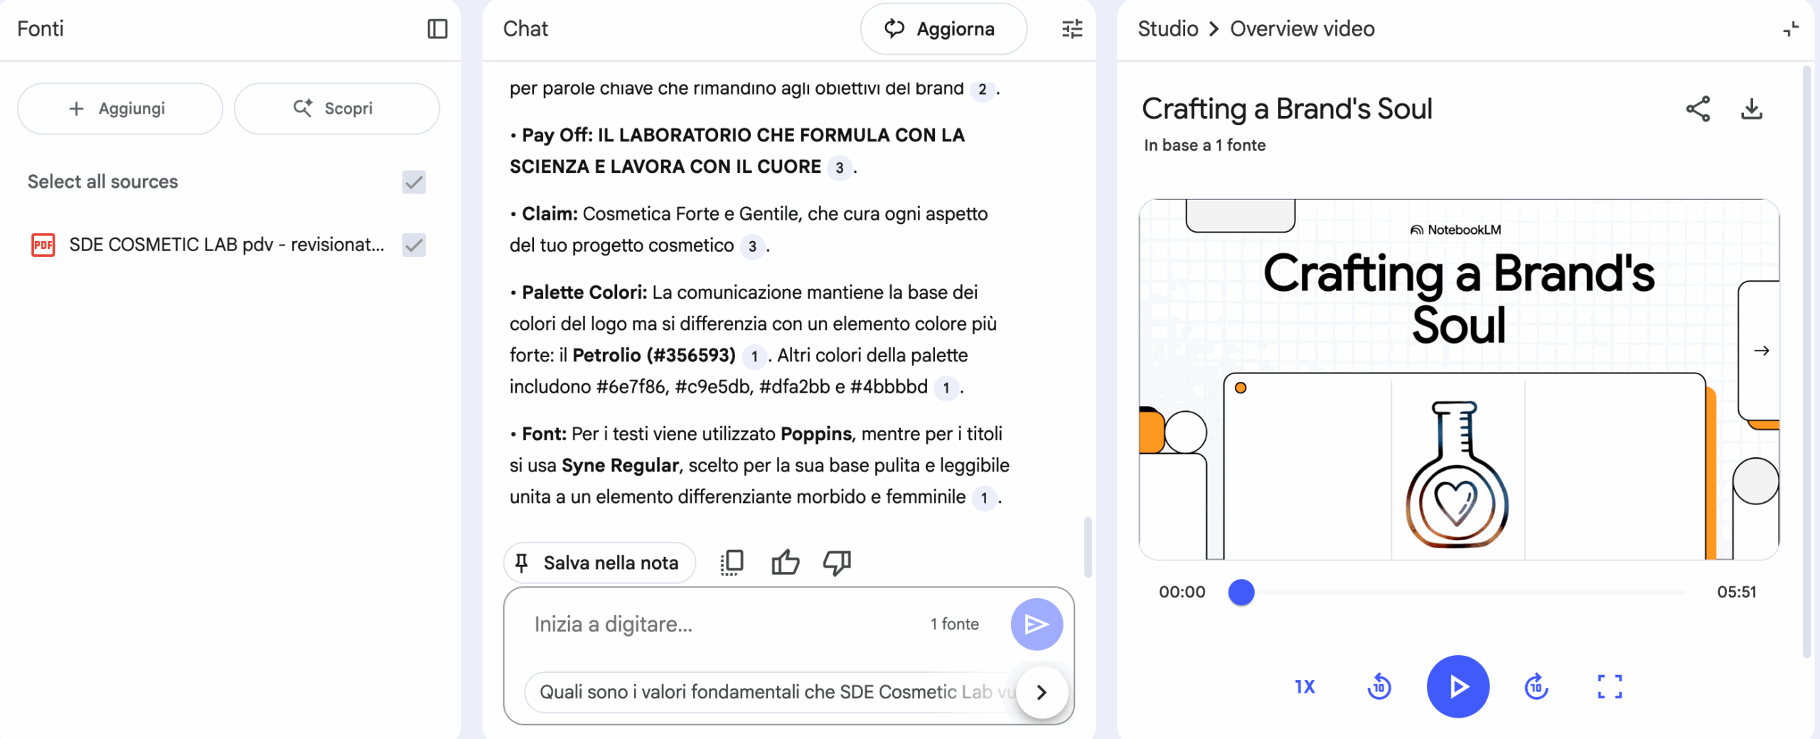The width and height of the screenshot is (1820, 739).
Task: Uncheck the SDE COSMETIC LAB pdf source
Action: click(414, 245)
